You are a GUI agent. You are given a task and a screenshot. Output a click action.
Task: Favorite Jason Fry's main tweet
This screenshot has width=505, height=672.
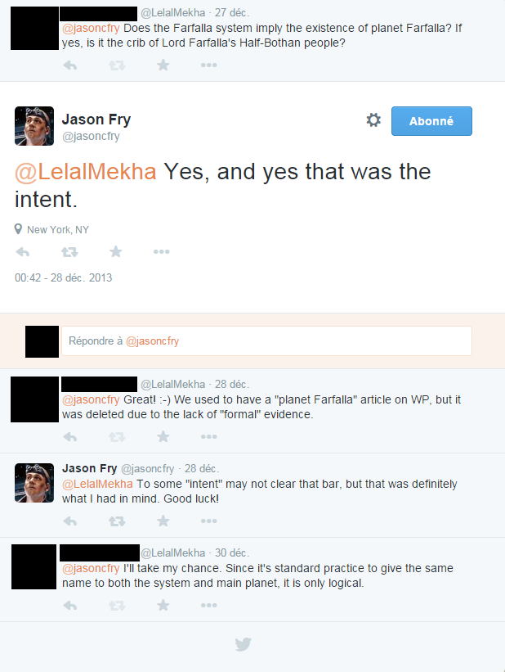(x=116, y=252)
